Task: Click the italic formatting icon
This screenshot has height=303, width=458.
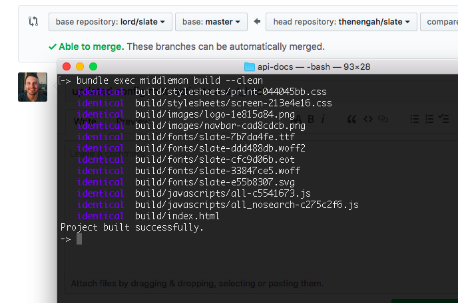Action: tap(323, 119)
